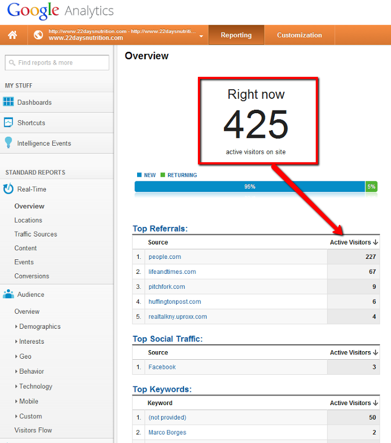This screenshot has height=443, width=391.
Task: Click the globe icon beside site URL
Action: [38, 35]
